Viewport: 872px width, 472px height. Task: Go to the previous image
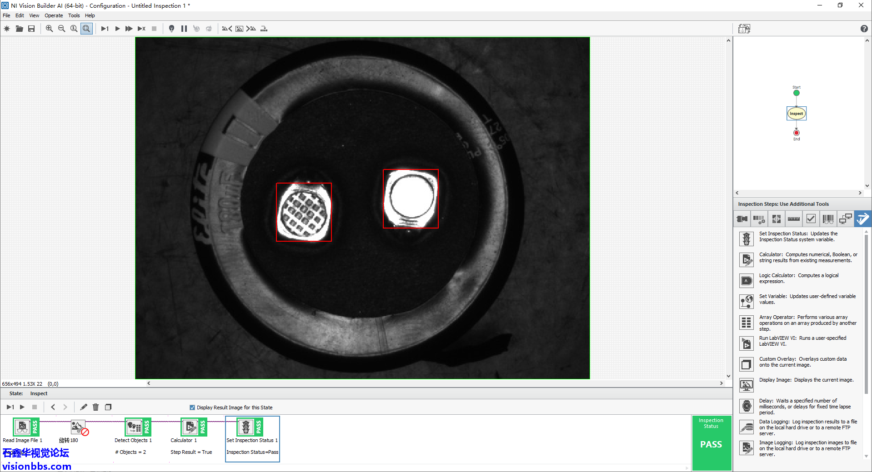[x=227, y=29]
